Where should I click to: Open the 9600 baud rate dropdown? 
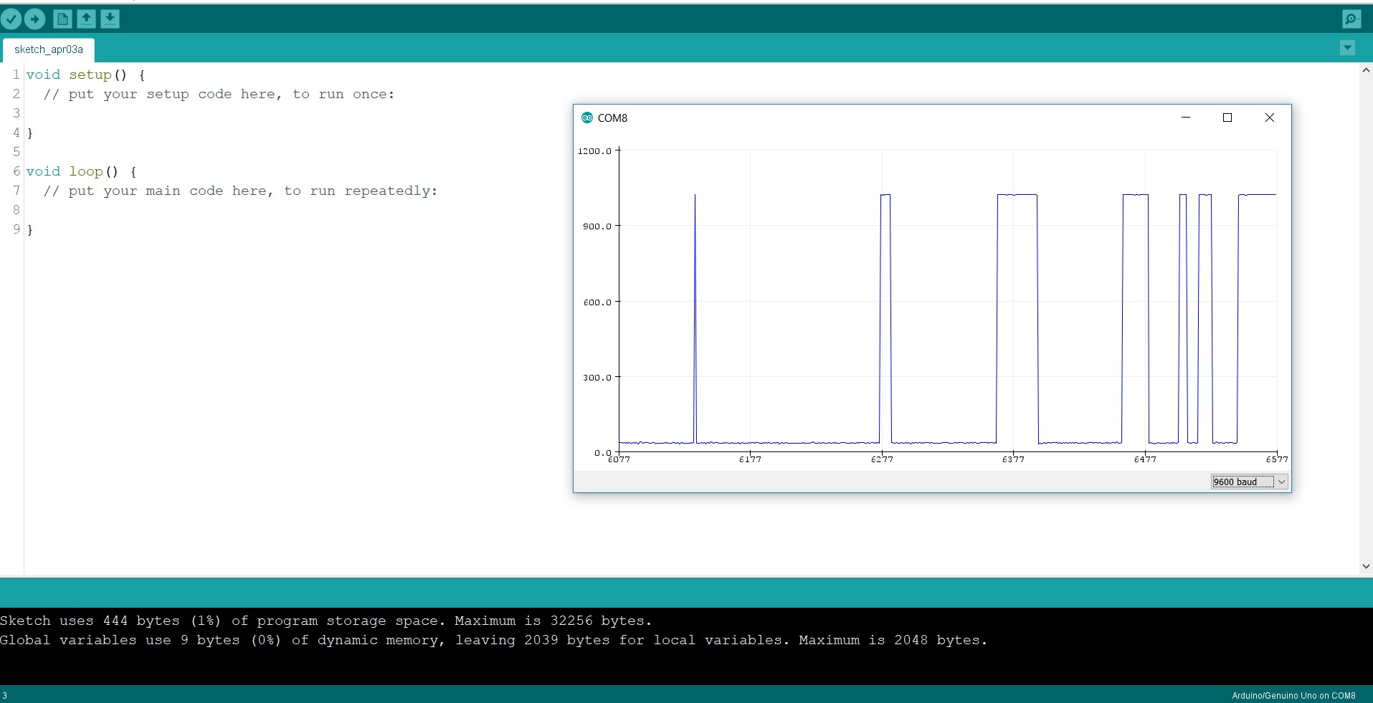(x=1250, y=482)
